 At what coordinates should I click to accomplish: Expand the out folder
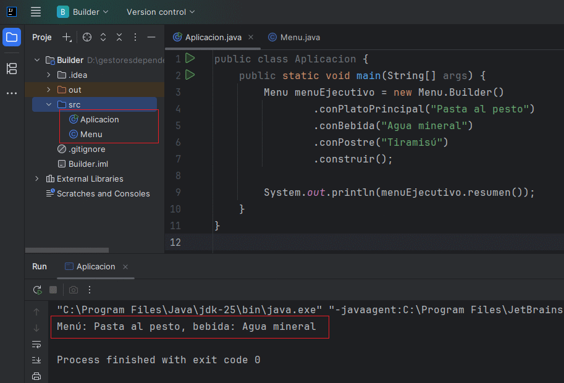49,90
